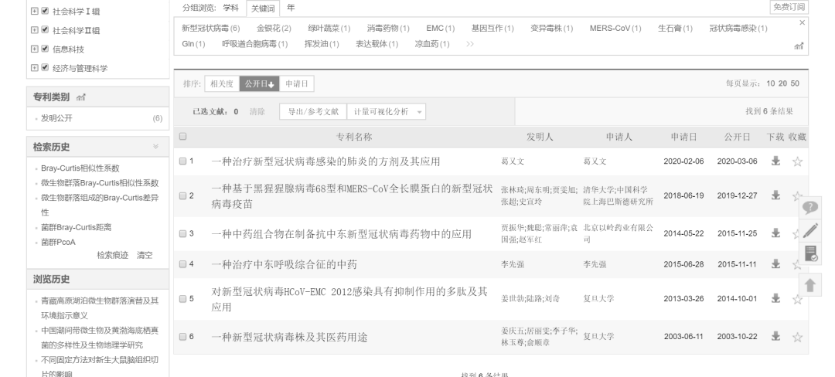Image resolution: width=835 pixels, height=377 pixels.
Task: Filter by keyword MERS-CoV (1)
Action: coord(615,28)
